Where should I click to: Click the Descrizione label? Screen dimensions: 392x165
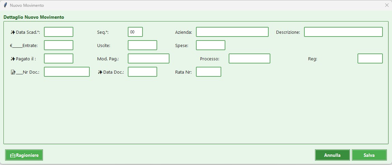coord(288,32)
